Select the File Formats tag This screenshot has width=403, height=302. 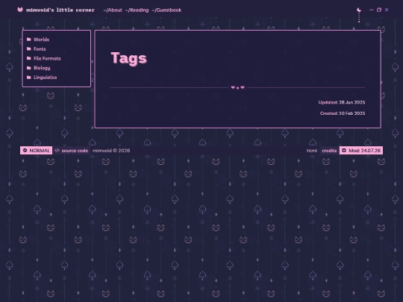(x=47, y=59)
